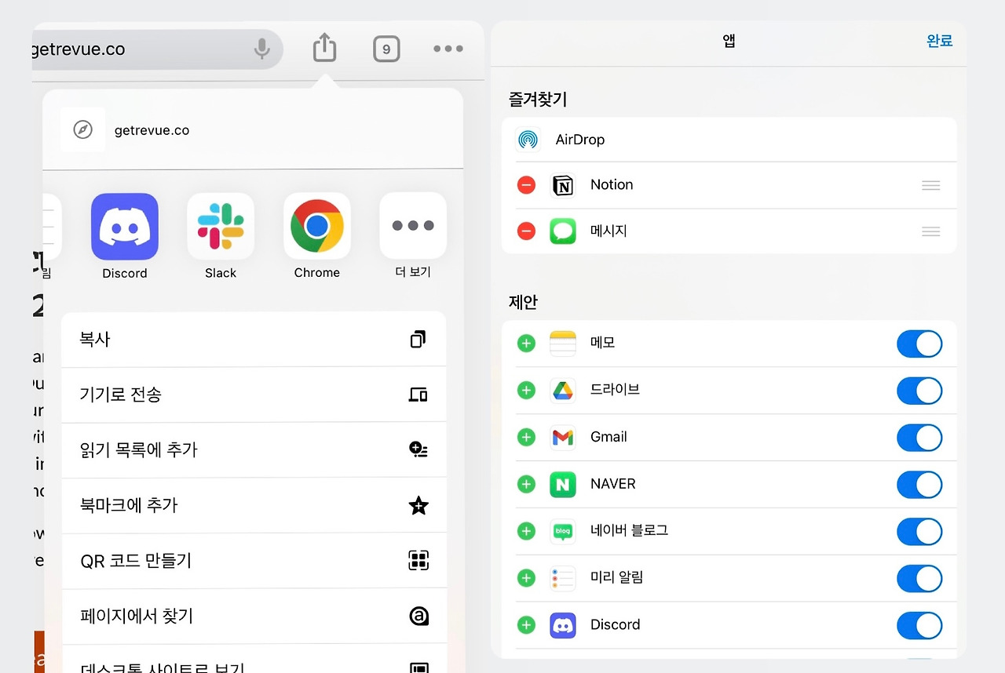Share to Chrome app

[317, 227]
